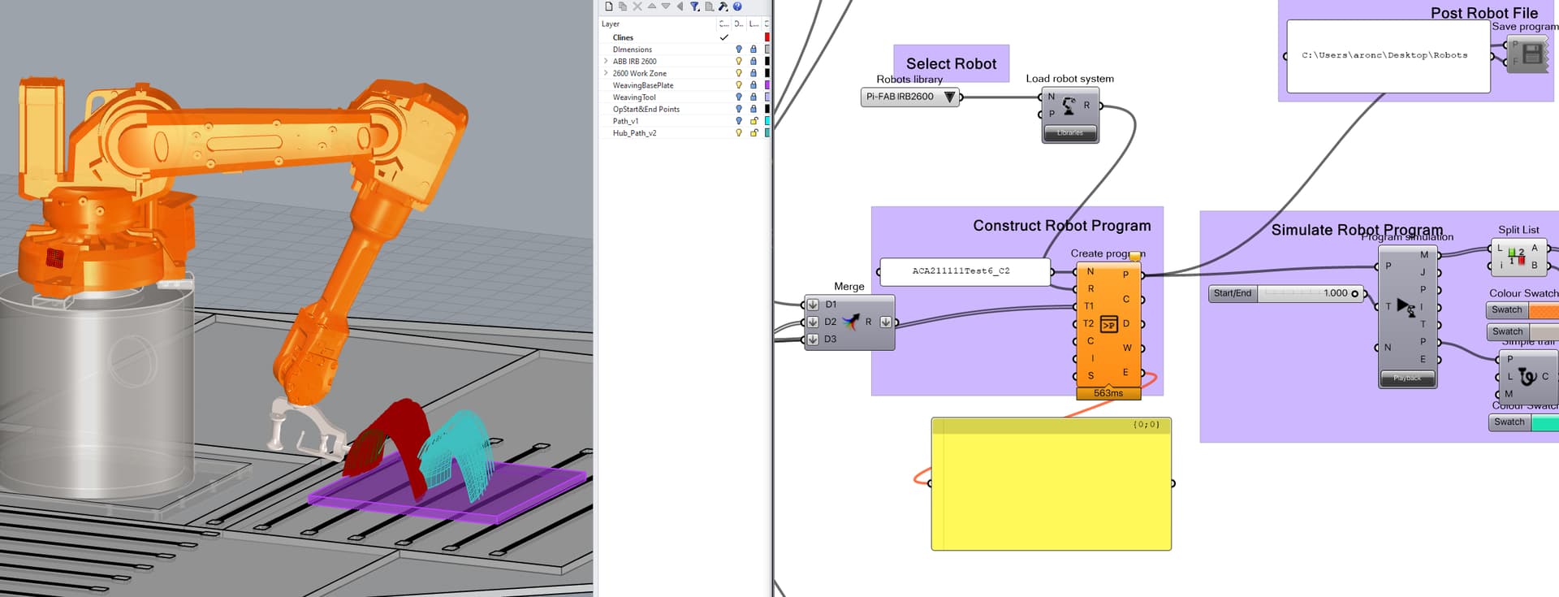
Task: Click the Move Up One Parent arrow icon
Action: pyautogui.click(x=680, y=6)
